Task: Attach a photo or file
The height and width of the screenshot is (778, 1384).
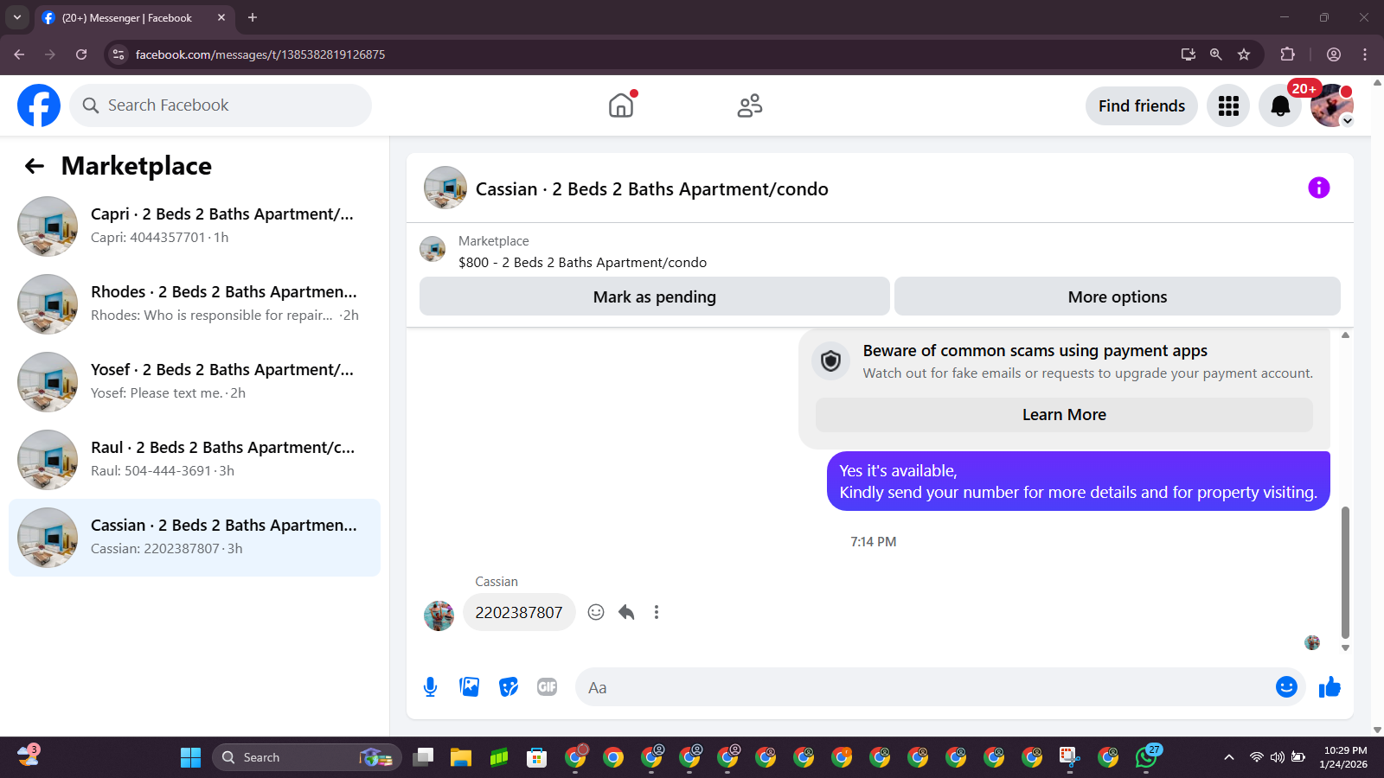Action: pos(470,687)
